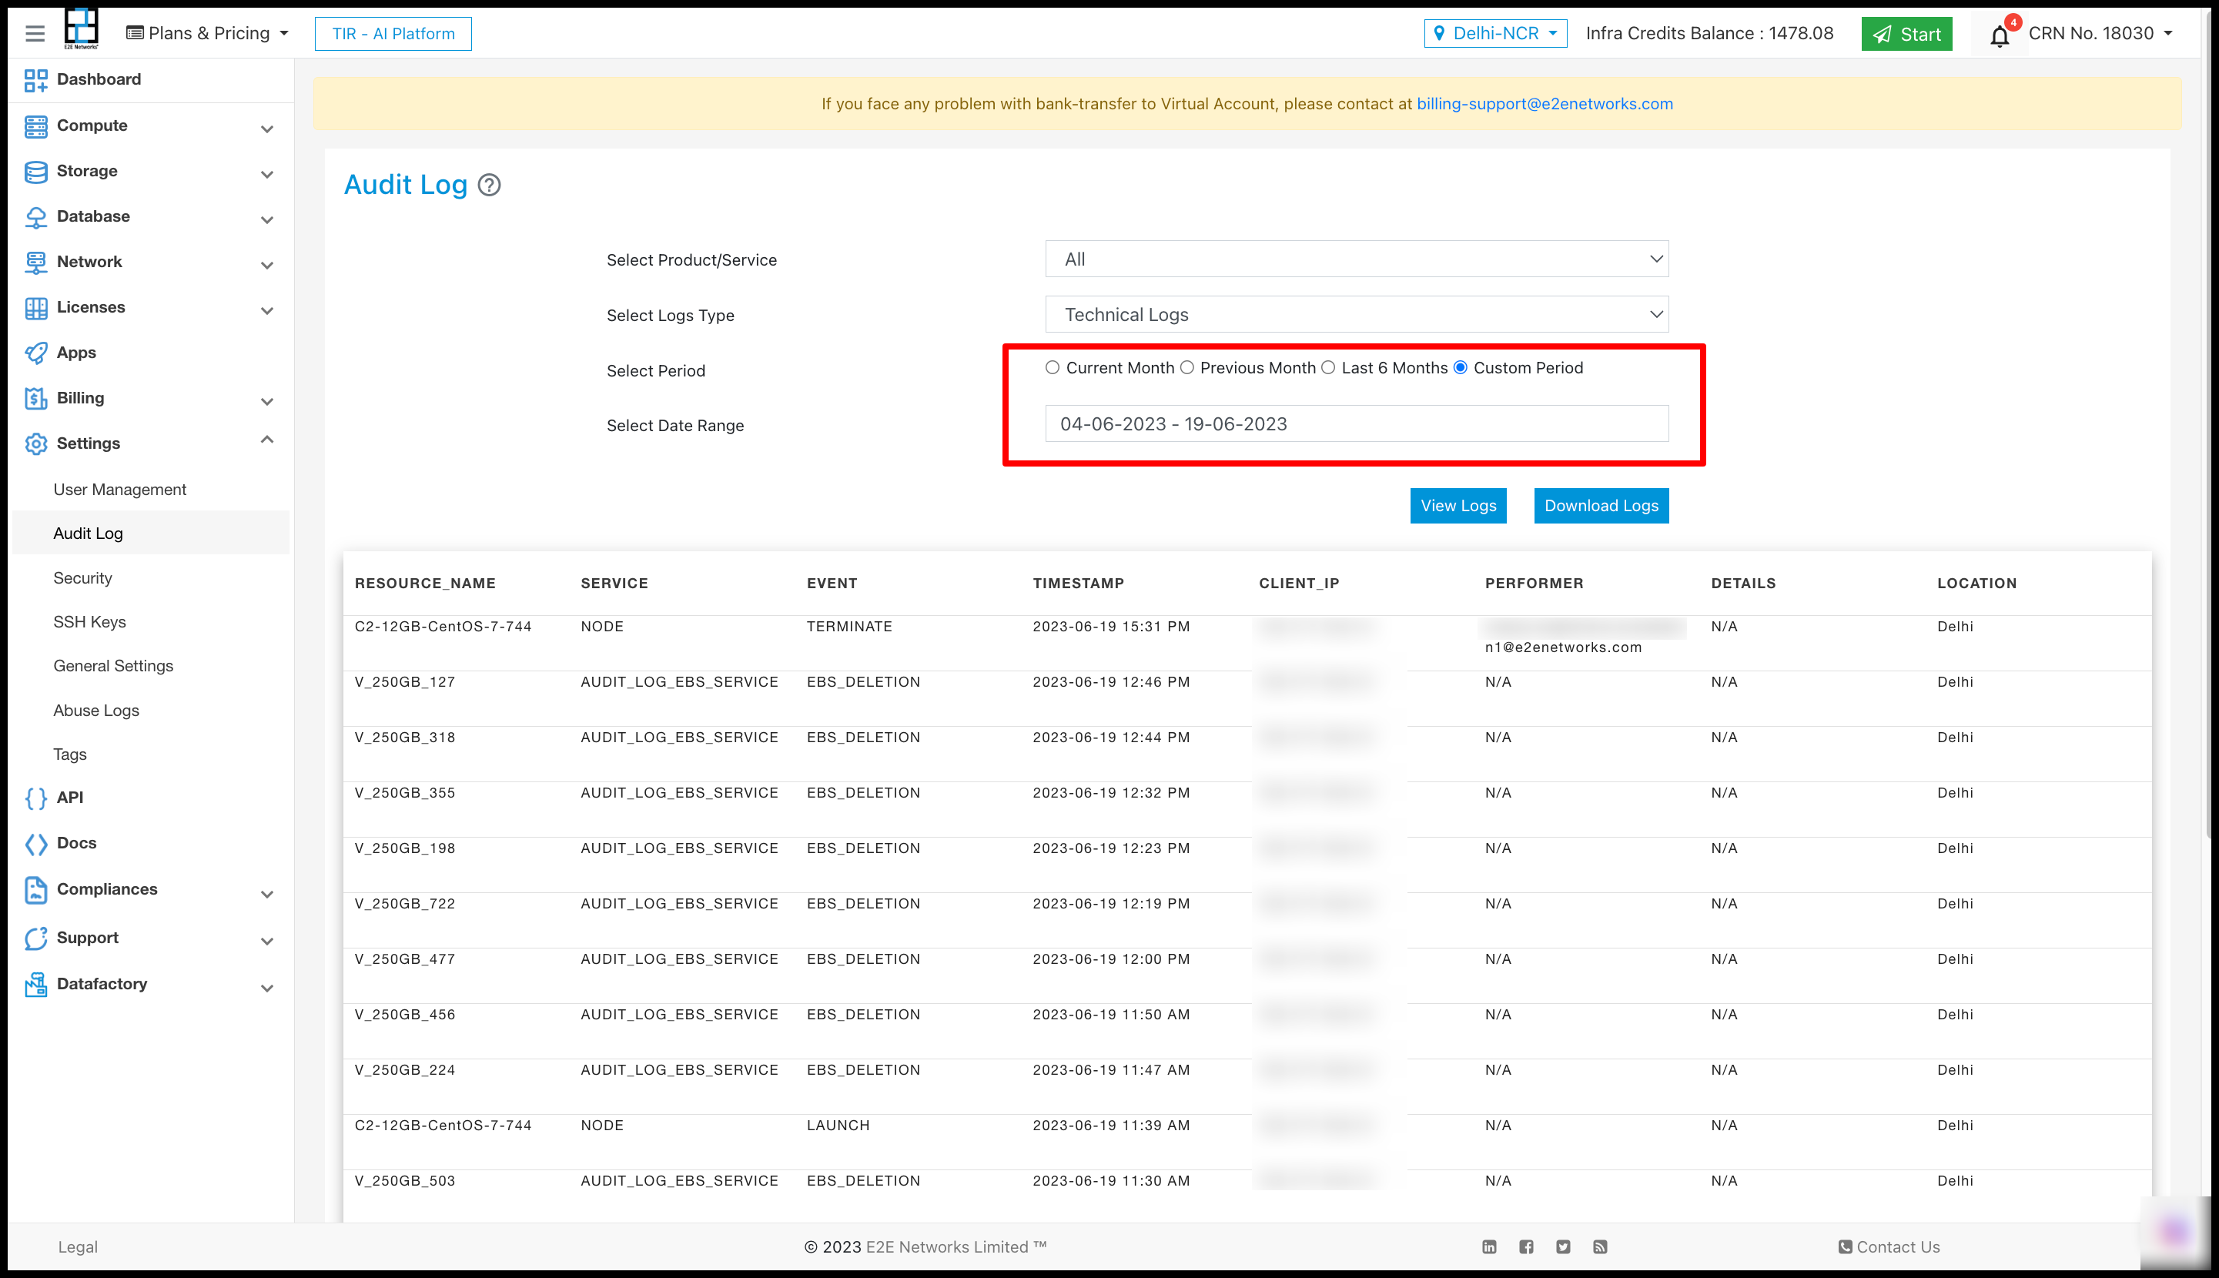Expand the Billing chevron
The image size is (2219, 1278).
pos(267,402)
